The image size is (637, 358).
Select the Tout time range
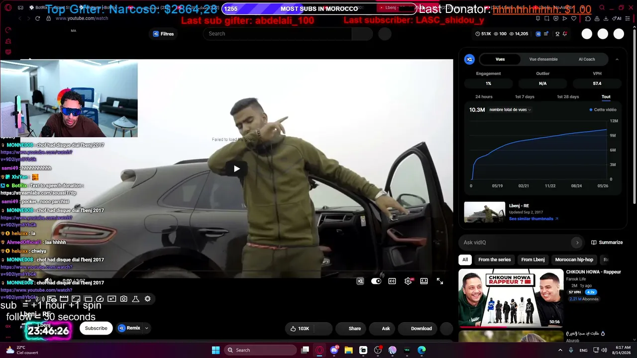click(606, 96)
